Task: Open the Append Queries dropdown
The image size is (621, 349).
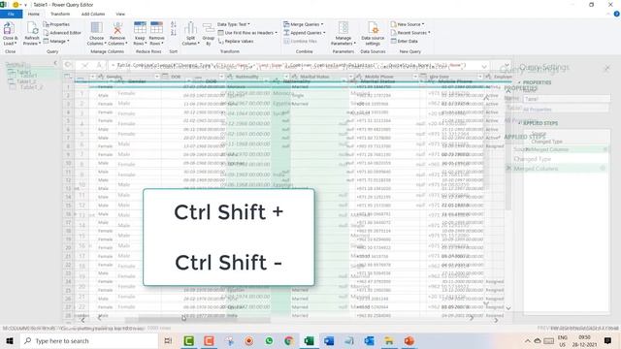Action: 305,33
